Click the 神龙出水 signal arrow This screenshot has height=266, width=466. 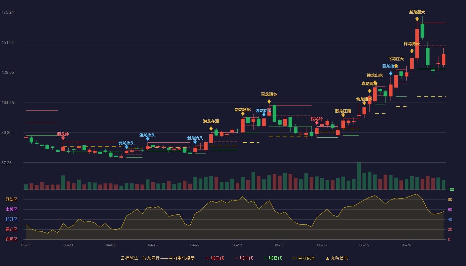click(x=375, y=83)
